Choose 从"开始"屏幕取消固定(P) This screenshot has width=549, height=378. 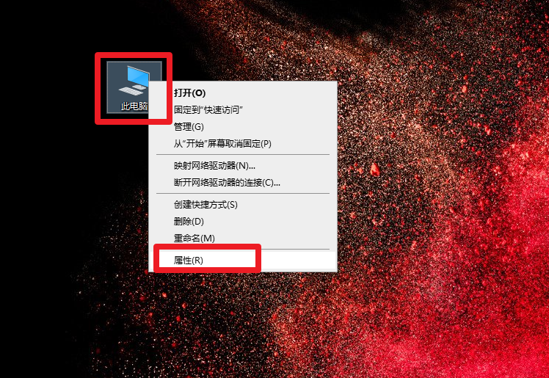(243, 143)
